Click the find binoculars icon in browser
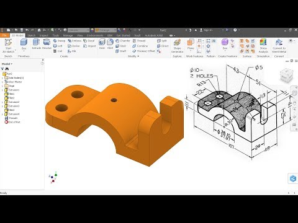 (x=7, y=69)
